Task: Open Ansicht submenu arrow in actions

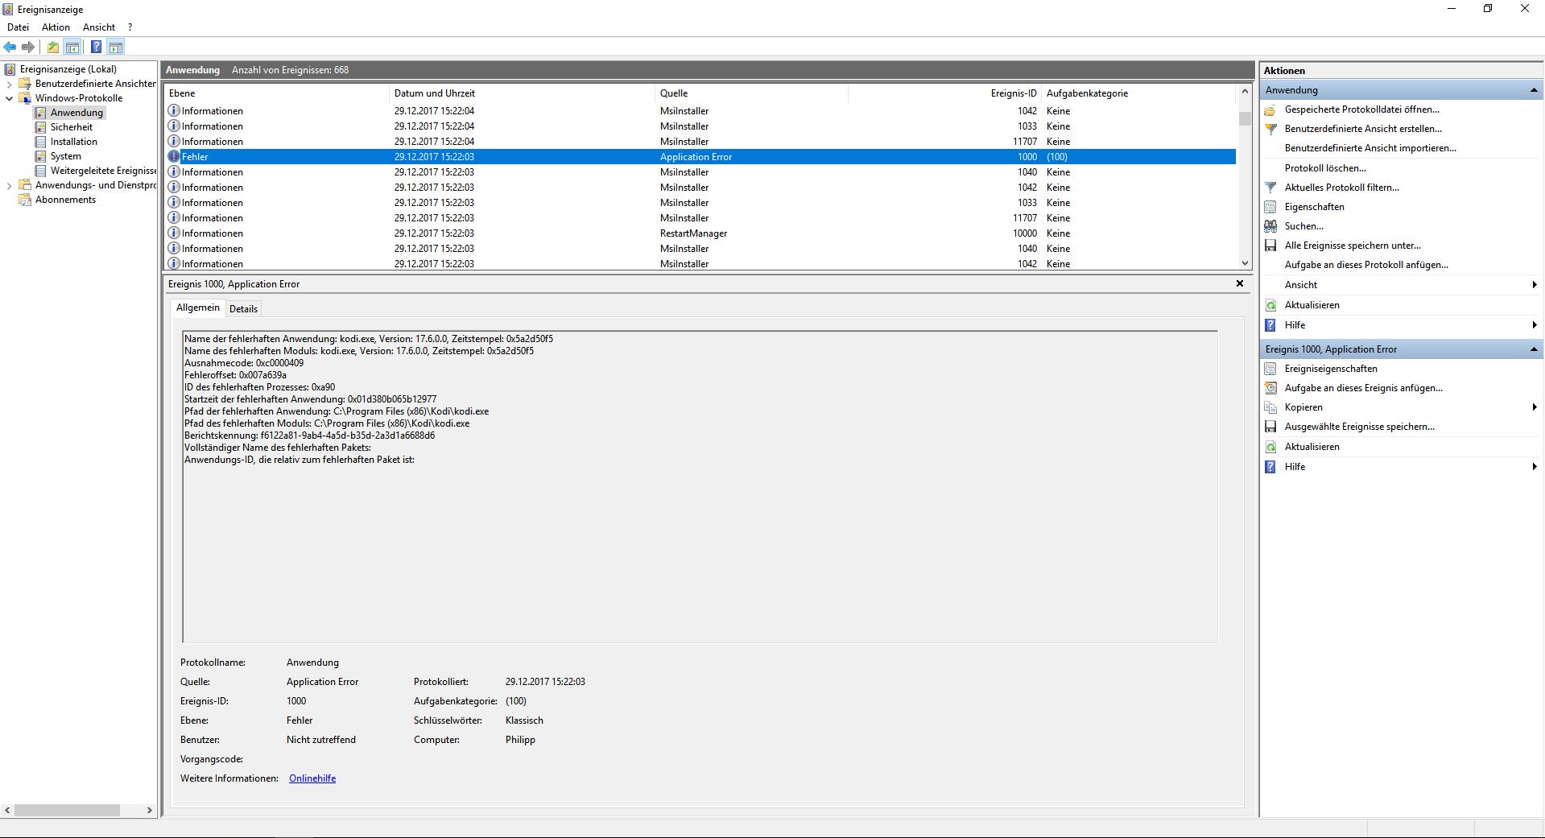Action: 1535,285
